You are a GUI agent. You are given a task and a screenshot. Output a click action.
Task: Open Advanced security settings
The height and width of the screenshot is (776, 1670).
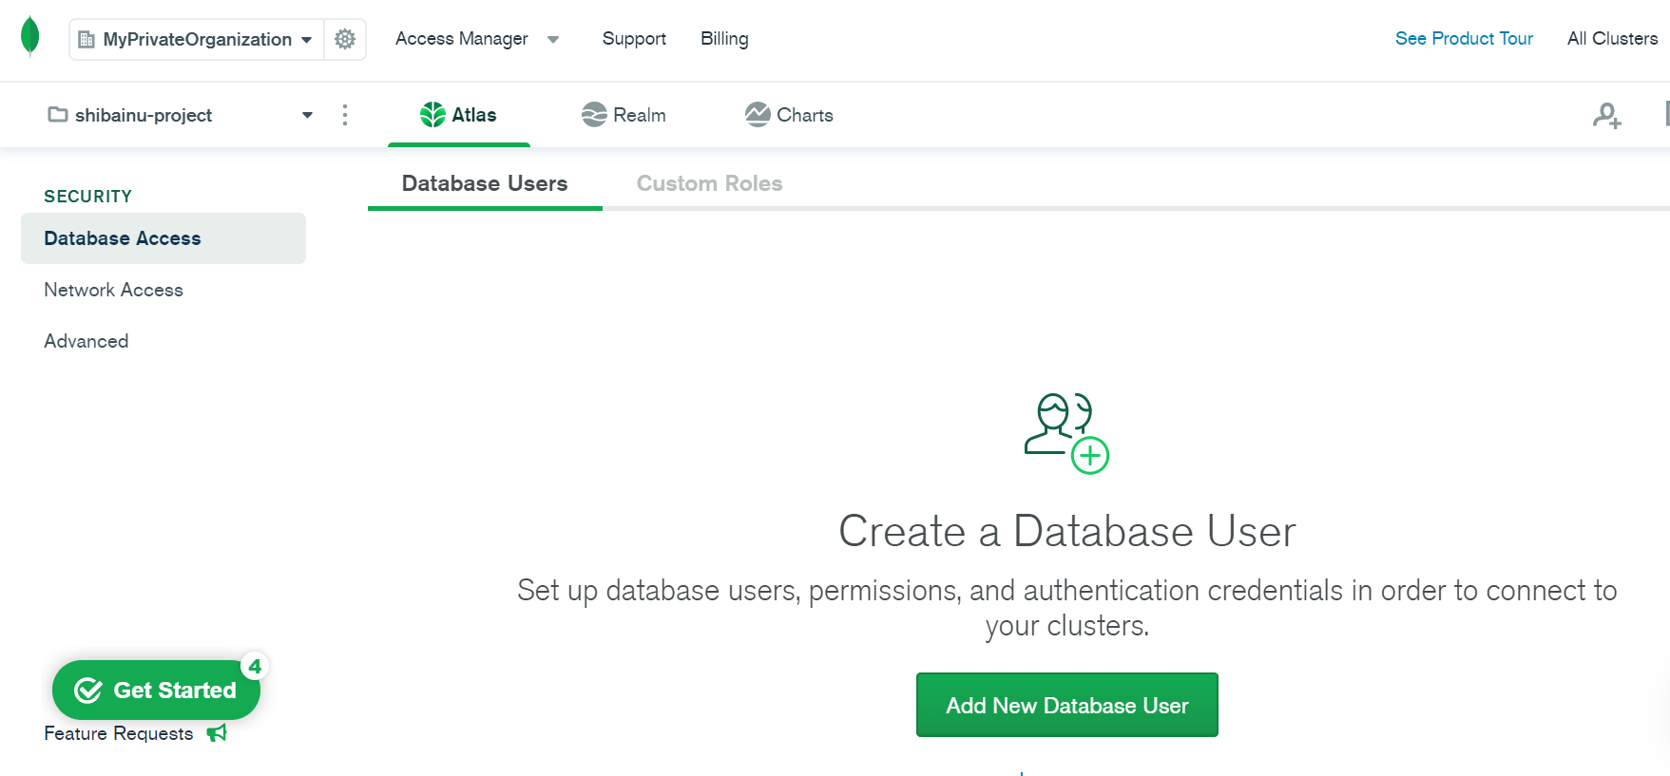point(86,341)
